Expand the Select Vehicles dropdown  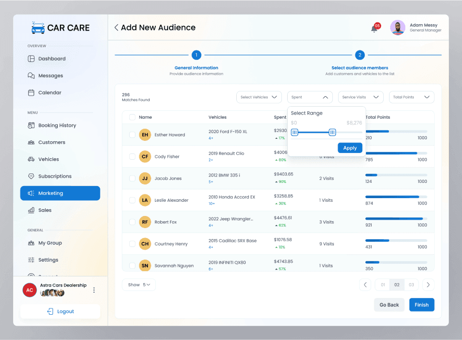coord(259,97)
